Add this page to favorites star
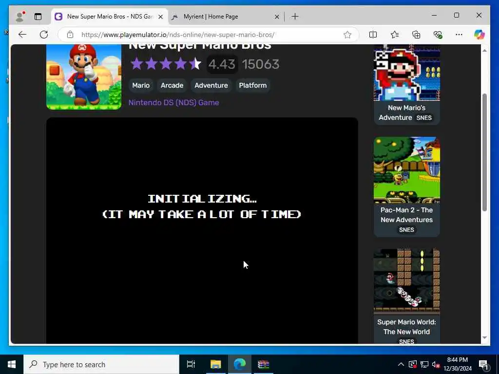499x374 pixels. point(347,35)
